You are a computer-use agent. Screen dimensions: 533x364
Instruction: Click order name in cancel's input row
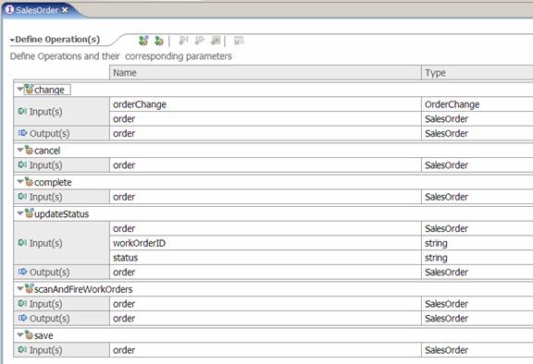pyautogui.click(x=266, y=164)
